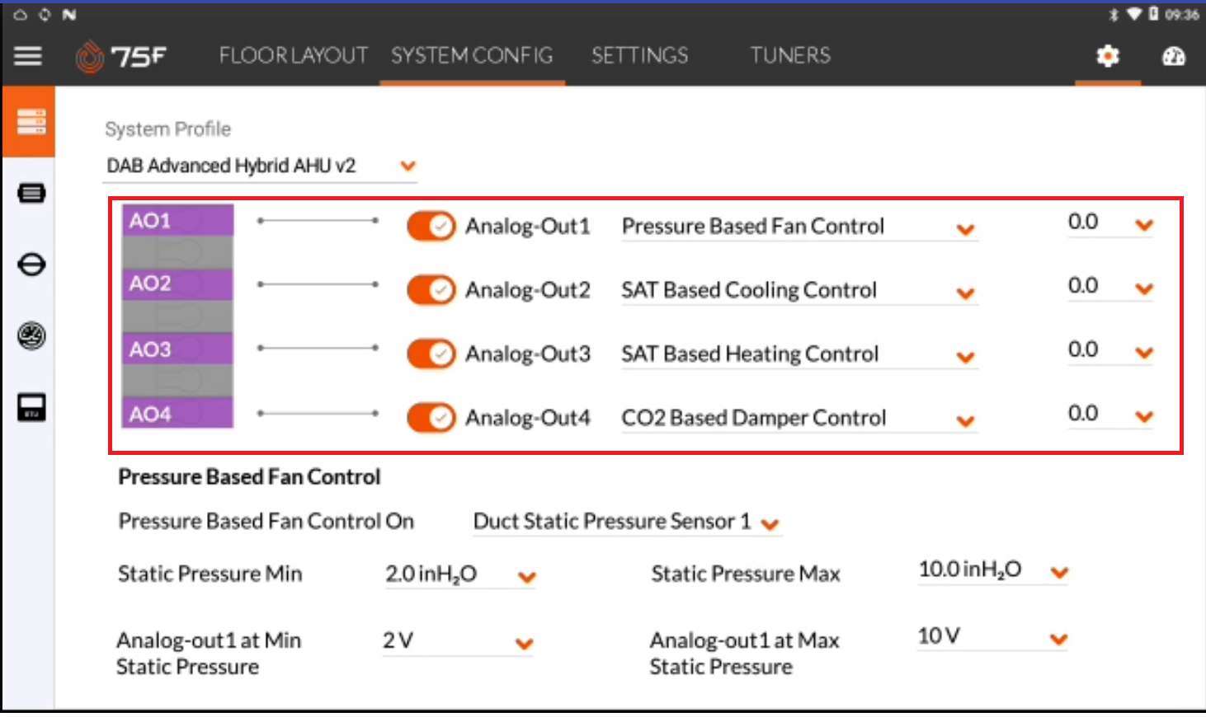Expand the System Profile dropdown

[x=261, y=166]
